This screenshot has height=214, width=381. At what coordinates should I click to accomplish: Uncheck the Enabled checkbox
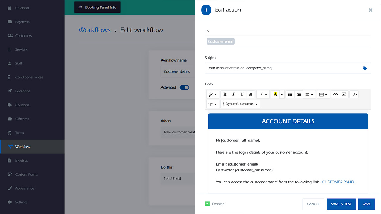coord(207,204)
